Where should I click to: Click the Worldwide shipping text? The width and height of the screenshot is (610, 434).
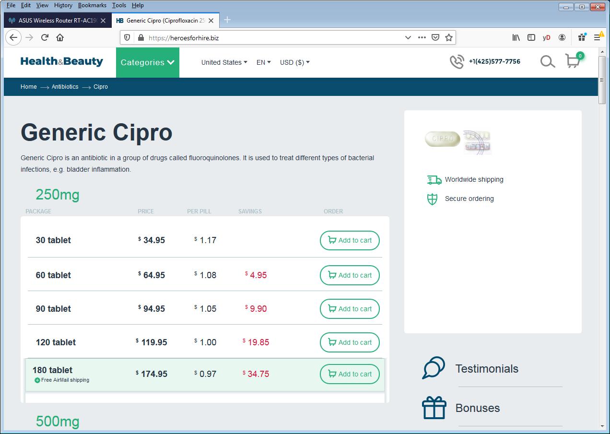[x=474, y=179]
